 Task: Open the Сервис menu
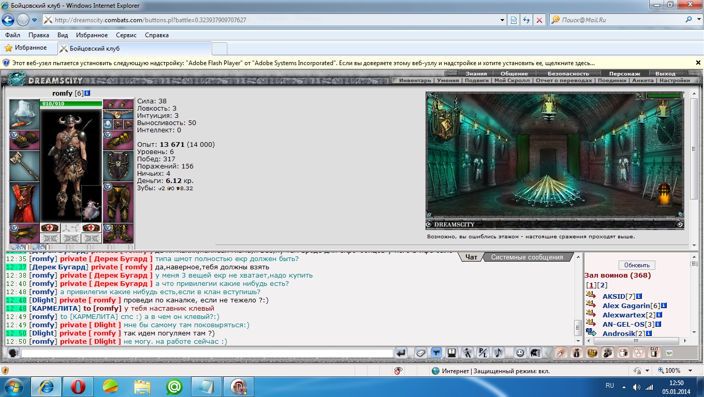point(126,35)
